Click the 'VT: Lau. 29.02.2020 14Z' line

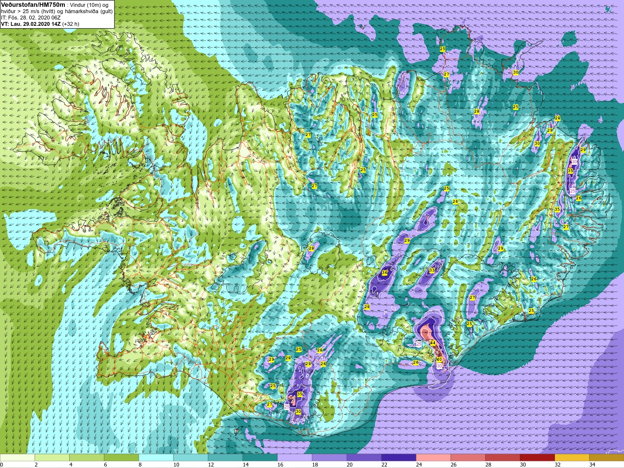click(x=31, y=24)
